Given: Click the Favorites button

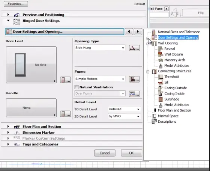Looking at the screenshot, I should tap(16, 4).
